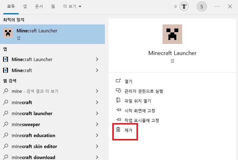
Task: Expand chevron for minecraft suggestion
Action: (x=97, y=102)
